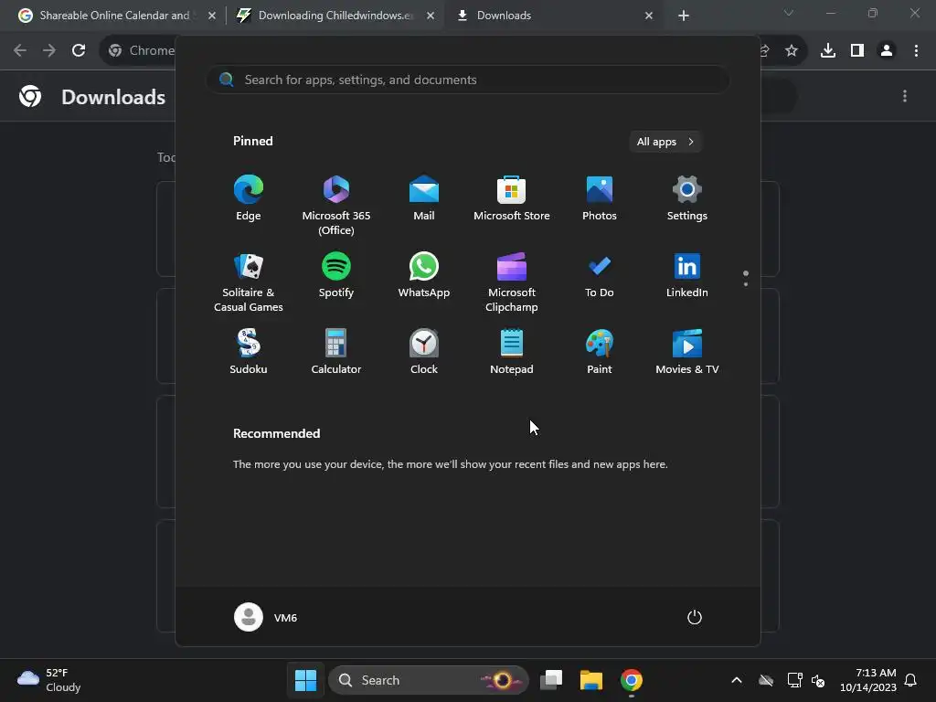The image size is (936, 702).
Task: Open the Clock app
Action: click(424, 352)
